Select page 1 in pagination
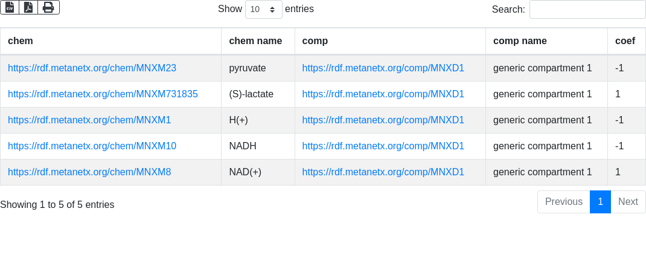This screenshot has width=646, height=272. (x=600, y=202)
